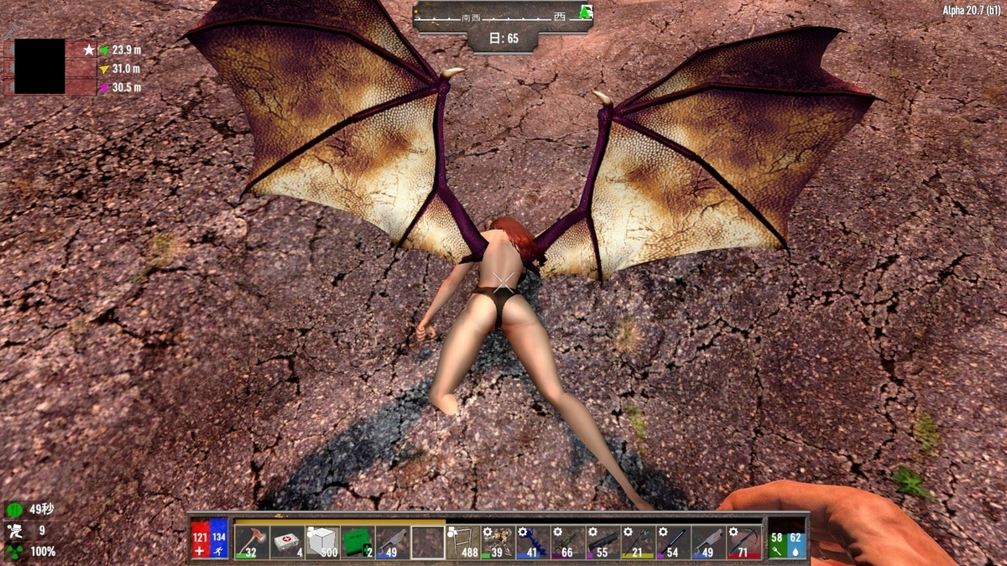The height and width of the screenshot is (566, 1007).
Task: Click the green waypoint arrow
Action: [104, 50]
